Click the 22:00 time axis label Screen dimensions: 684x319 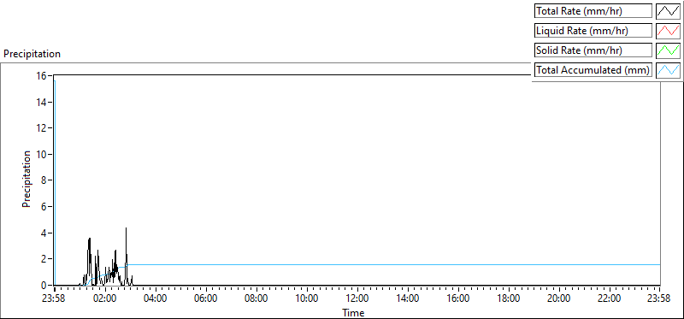pyautogui.click(x=610, y=299)
